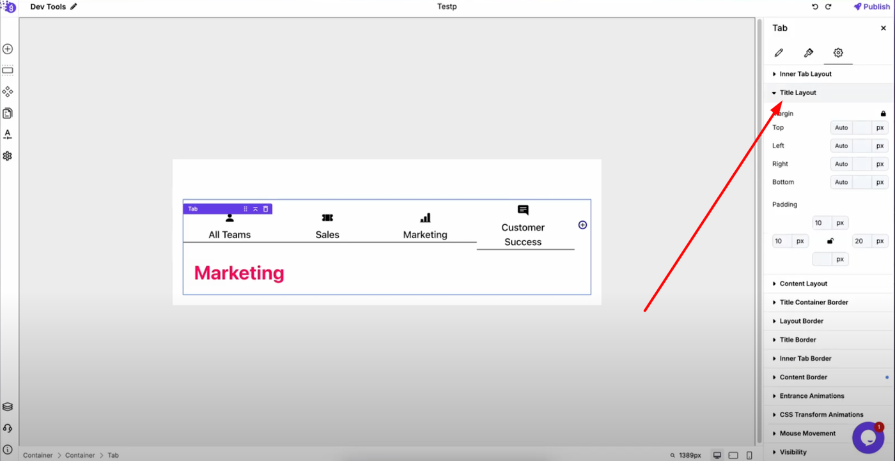The width and height of the screenshot is (895, 461).
Task: Toggle the Padding lock icon
Action: click(x=830, y=241)
